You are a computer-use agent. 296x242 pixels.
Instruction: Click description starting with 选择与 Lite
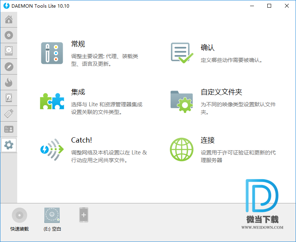tap(107, 108)
